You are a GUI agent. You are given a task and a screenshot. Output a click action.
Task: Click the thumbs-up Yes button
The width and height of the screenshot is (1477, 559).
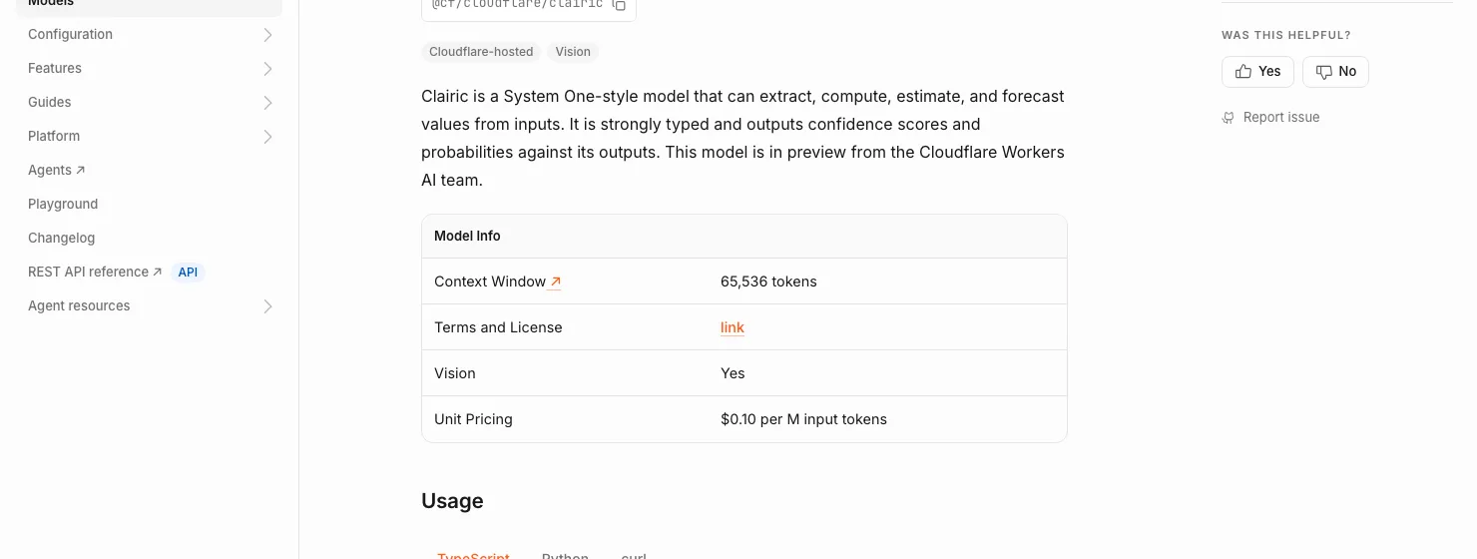tap(1257, 72)
